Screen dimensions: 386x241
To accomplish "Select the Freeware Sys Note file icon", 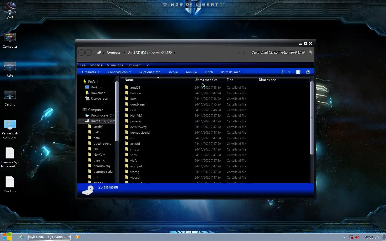I will tap(10, 158).
